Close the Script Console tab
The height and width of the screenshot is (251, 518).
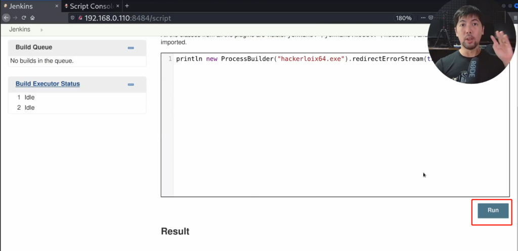click(x=117, y=6)
